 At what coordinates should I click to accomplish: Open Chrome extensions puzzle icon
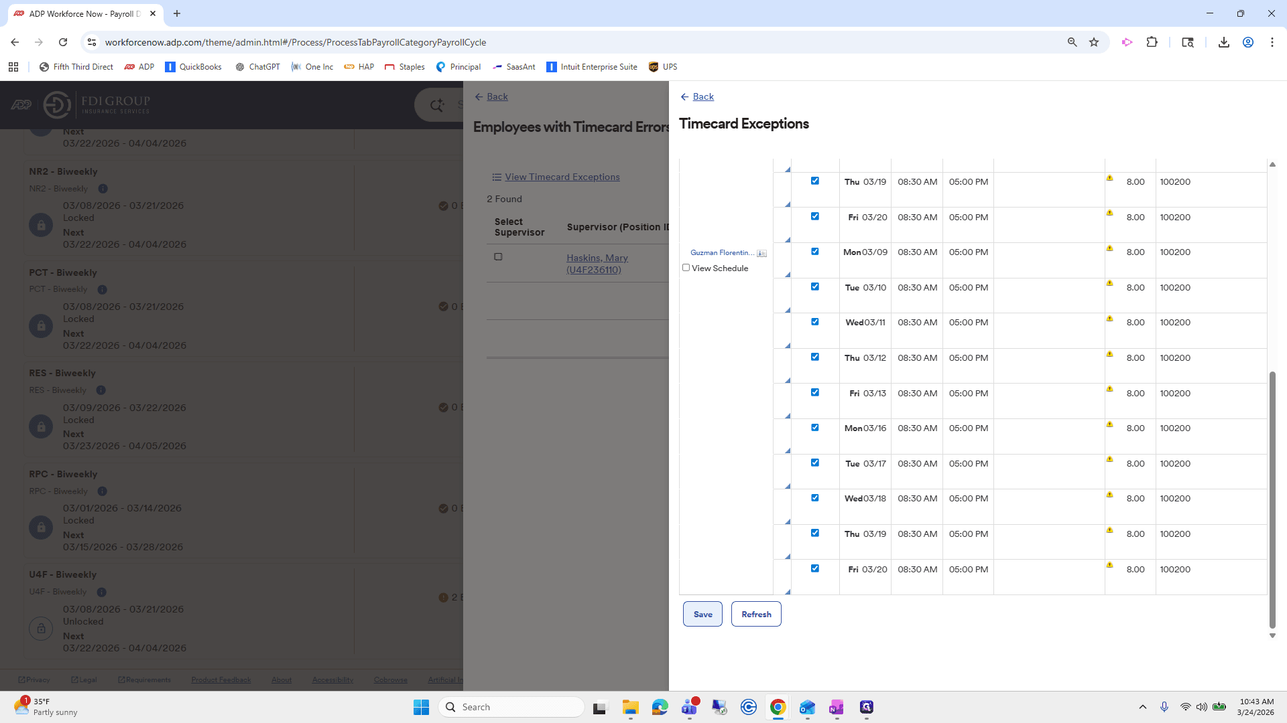coord(1152,42)
